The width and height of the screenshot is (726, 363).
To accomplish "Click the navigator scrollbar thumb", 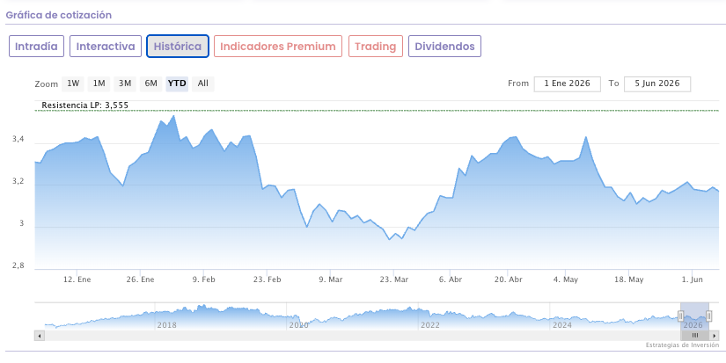I will (x=695, y=336).
